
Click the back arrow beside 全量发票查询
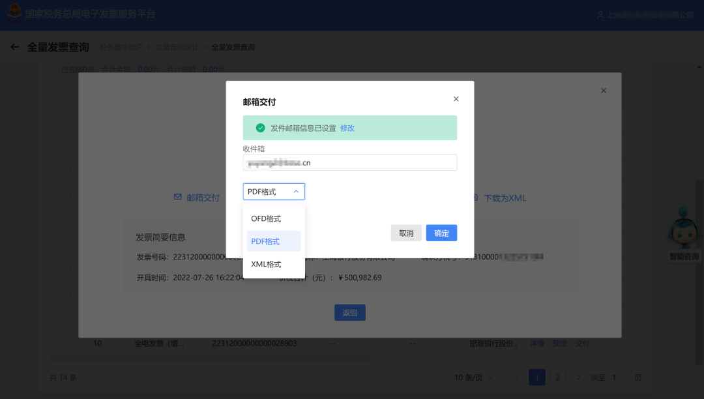[x=15, y=46]
